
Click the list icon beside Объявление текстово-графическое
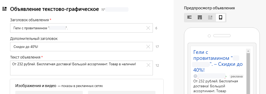(4, 9)
